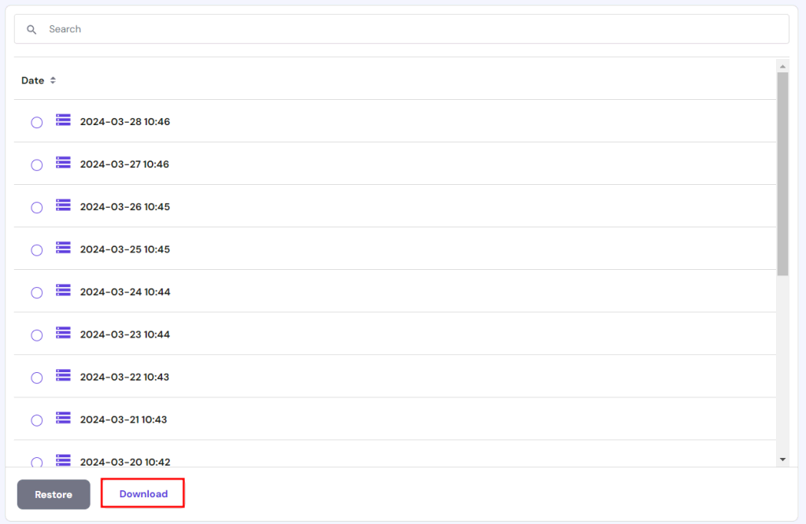Select the radio button for 2024-03-28 10:46
806x524 pixels.
pyautogui.click(x=36, y=122)
